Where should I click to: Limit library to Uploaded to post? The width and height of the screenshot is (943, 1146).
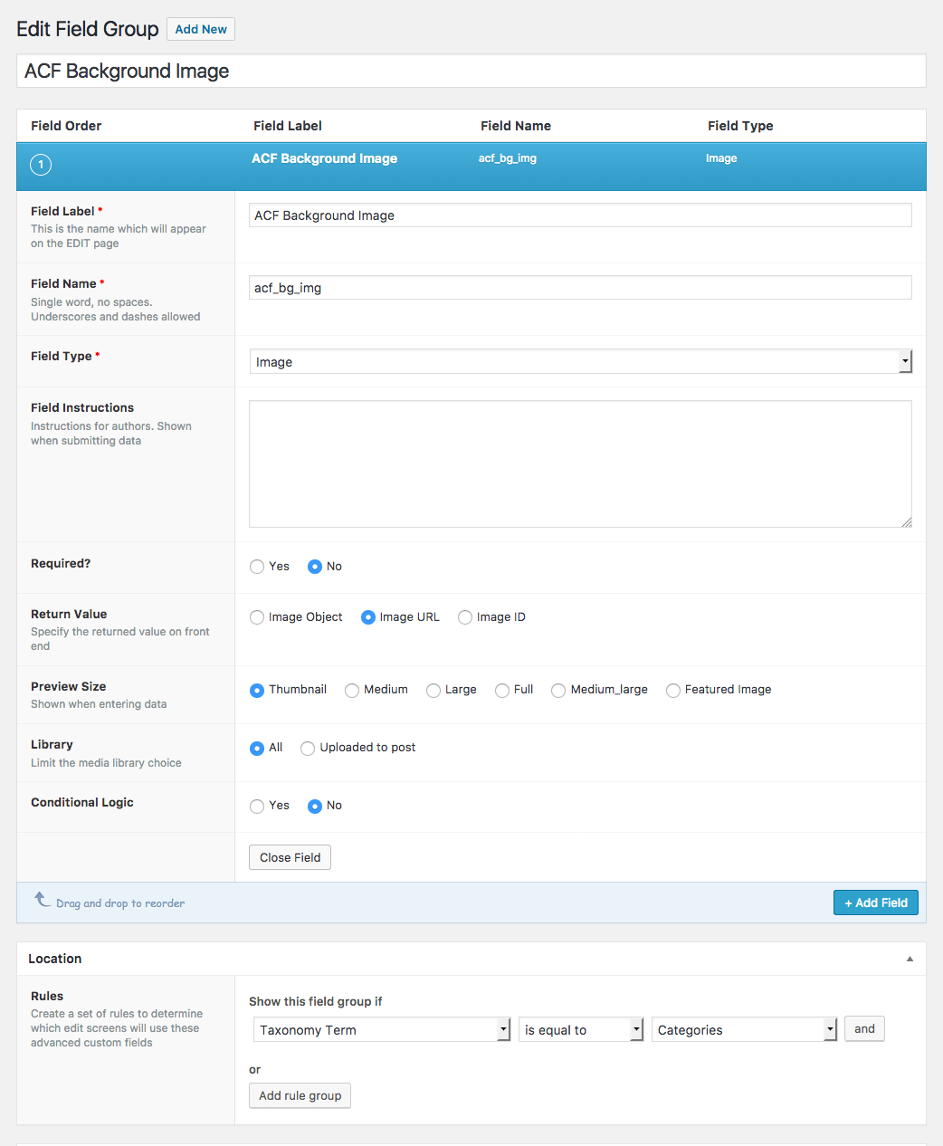[x=308, y=748]
